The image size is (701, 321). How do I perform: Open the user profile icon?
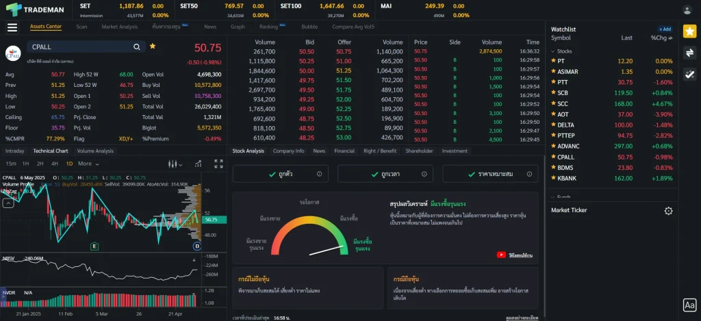(x=687, y=10)
